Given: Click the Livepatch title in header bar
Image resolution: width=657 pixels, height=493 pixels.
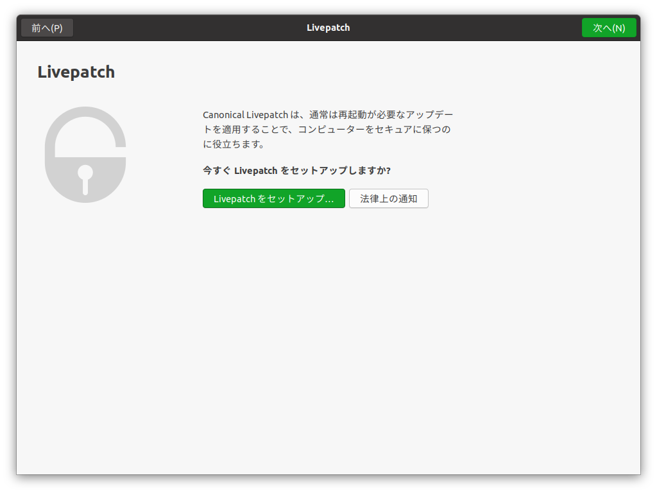Looking at the screenshot, I should pos(328,28).
